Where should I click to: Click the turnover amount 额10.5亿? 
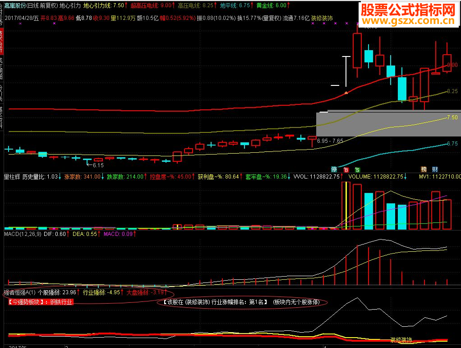click(x=148, y=18)
